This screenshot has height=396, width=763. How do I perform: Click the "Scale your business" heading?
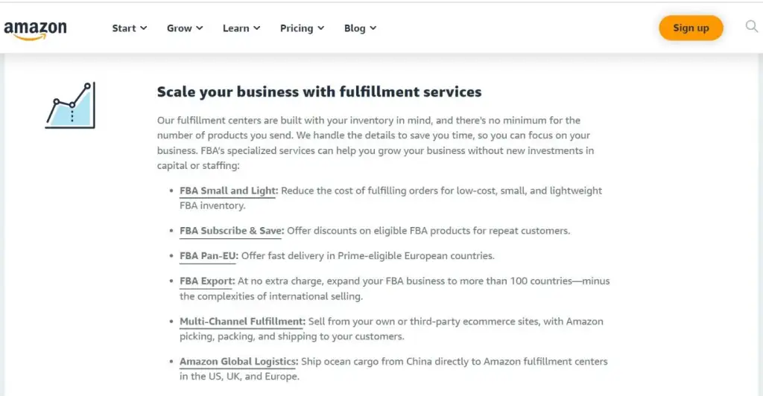point(319,92)
